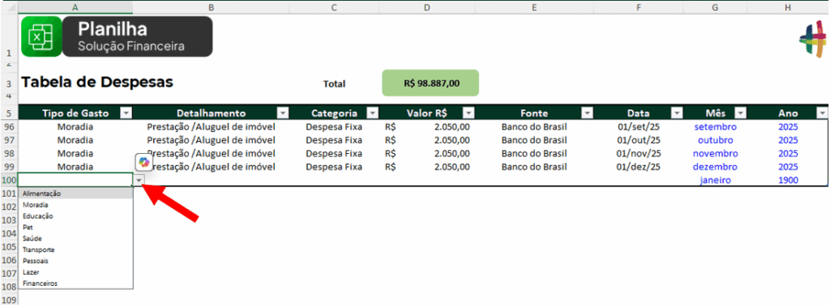Select Educação from the dropdown list
830x307 pixels.
75,216
